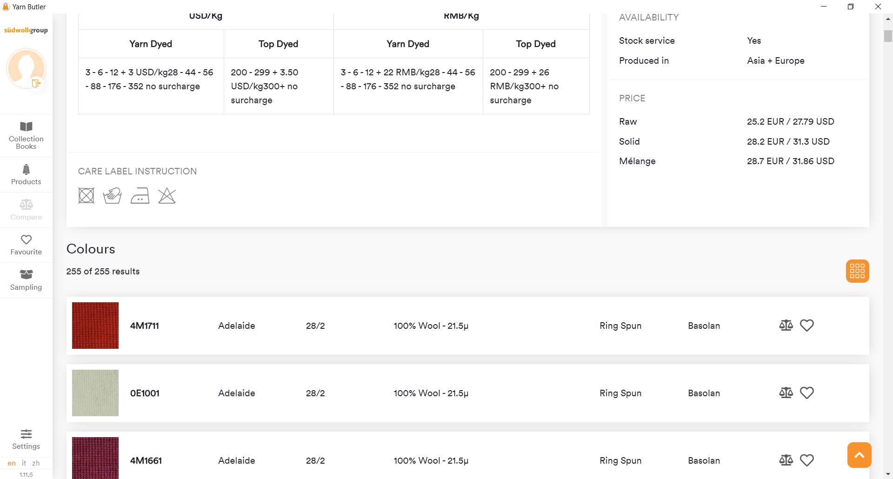Open Collection Books in sidebar
893x479 pixels.
point(26,135)
